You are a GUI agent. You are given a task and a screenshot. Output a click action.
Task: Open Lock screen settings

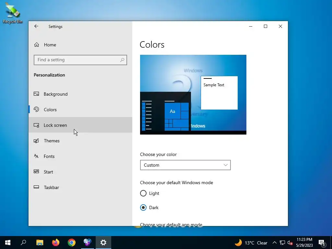coord(80,125)
